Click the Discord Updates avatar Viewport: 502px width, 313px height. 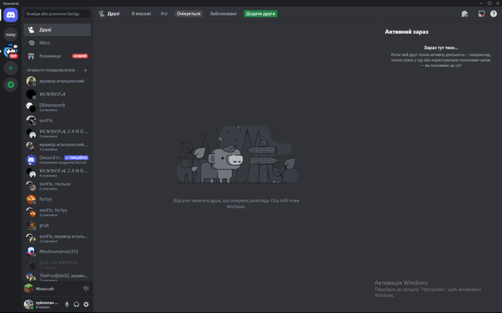pyautogui.click(x=31, y=160)
